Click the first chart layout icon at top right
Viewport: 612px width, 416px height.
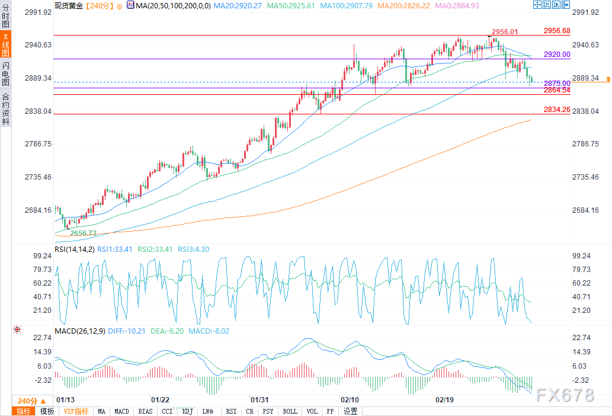click(539, 5)
